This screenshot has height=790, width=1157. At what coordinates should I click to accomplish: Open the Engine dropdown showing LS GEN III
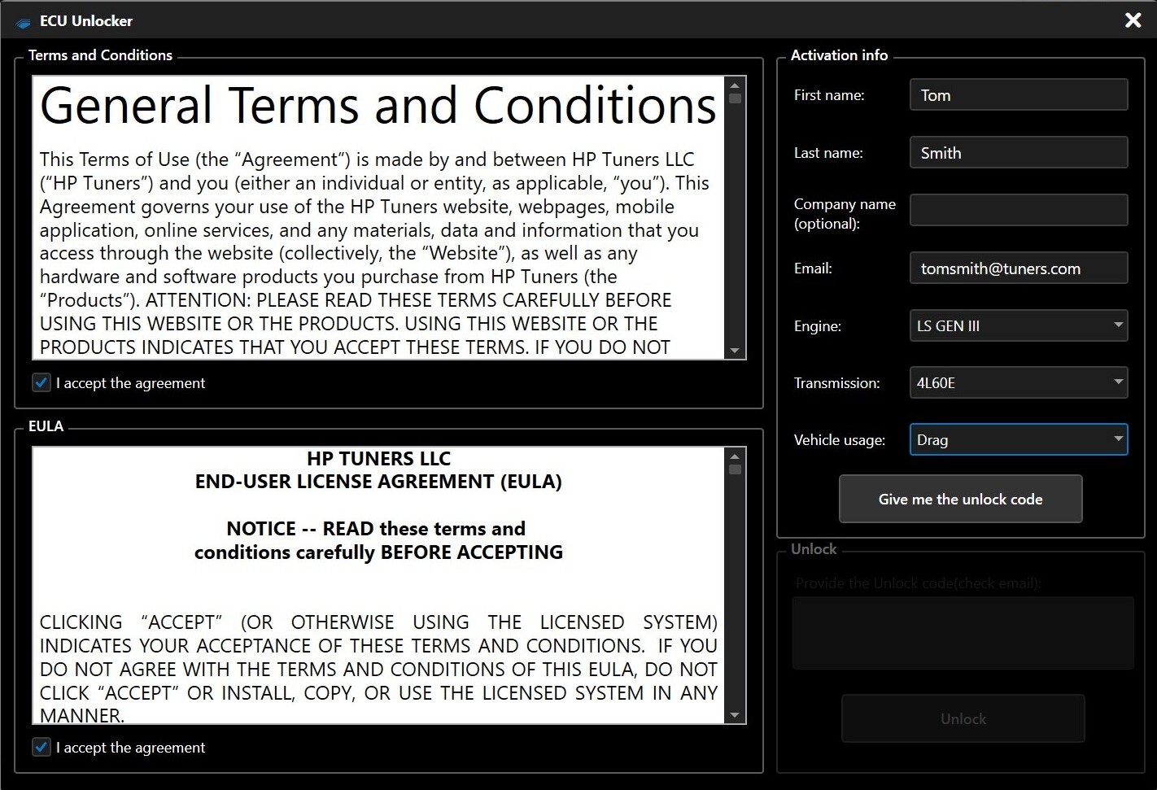(x=1019, y=325)
